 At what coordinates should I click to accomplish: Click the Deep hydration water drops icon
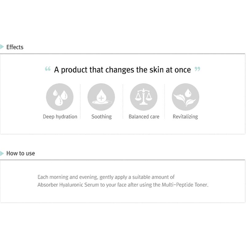tap(60, 97)
